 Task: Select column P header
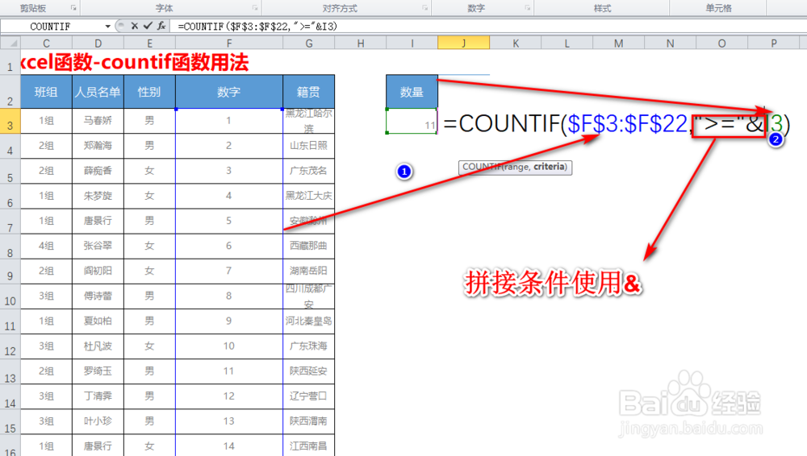[x=774, y=44]
